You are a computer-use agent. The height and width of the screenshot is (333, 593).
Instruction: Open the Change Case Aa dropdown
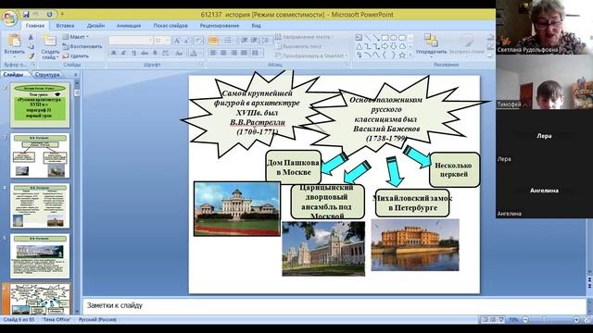179,53
